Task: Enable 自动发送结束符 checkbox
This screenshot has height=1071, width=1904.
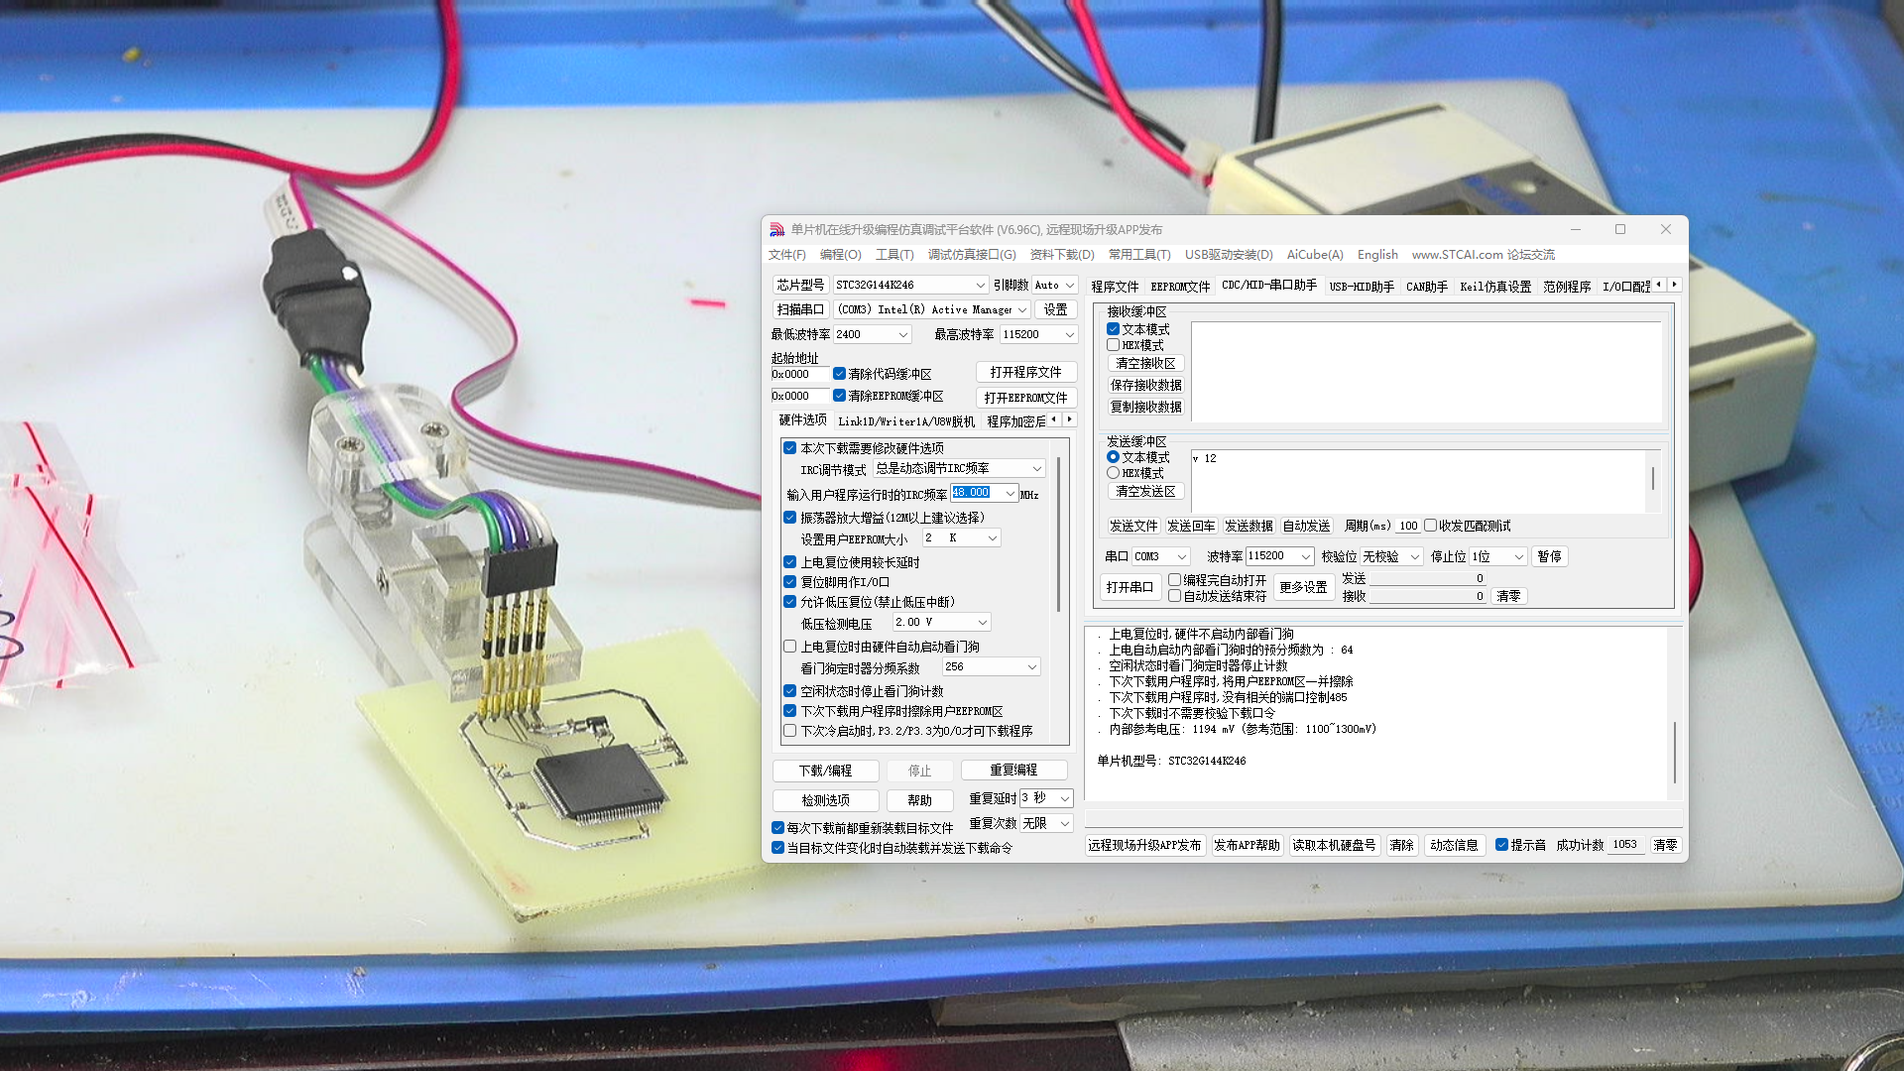Action: click(1174, 596)
